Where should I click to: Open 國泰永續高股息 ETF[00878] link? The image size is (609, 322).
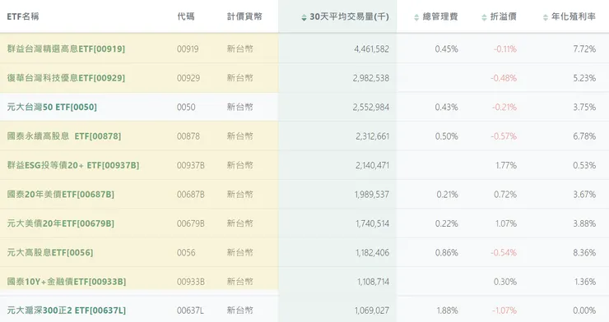click(64, 136)
